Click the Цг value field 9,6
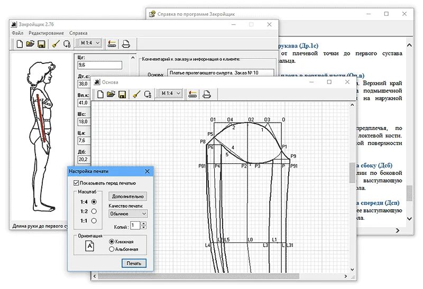 click(x=99, y=65)
